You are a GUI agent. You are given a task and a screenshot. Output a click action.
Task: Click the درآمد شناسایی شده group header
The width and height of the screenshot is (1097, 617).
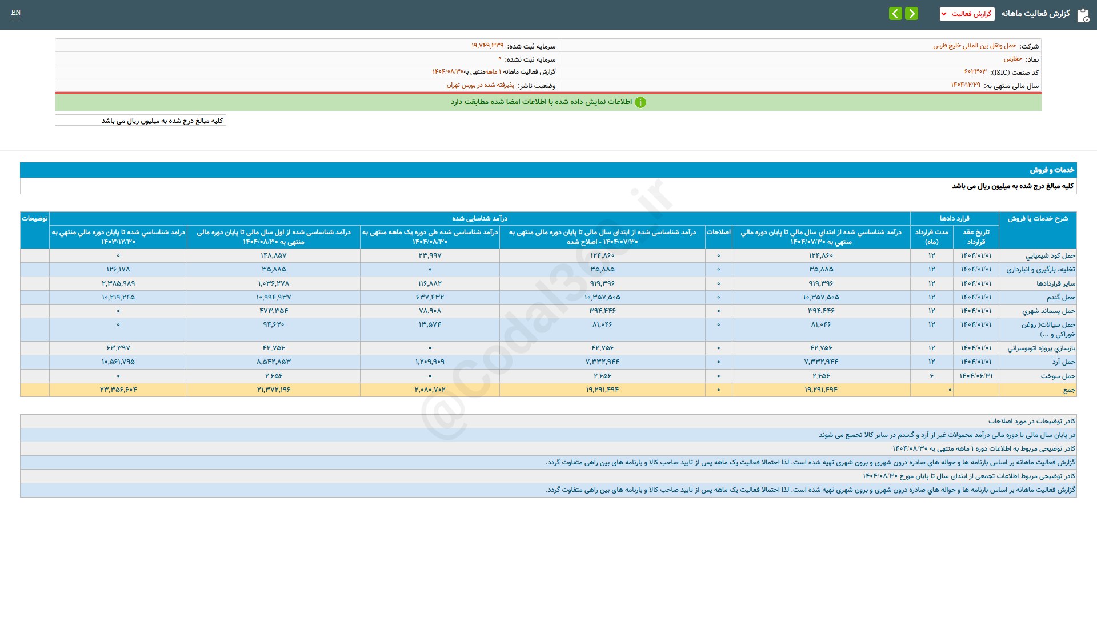pyautogui.click(x=479, y=218)
